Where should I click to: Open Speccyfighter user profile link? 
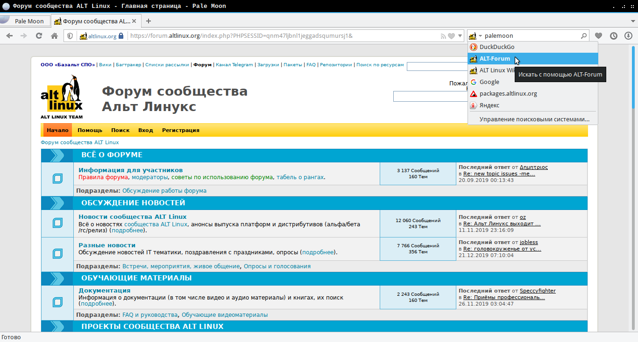pyautogui.click(x=538, y=291)
